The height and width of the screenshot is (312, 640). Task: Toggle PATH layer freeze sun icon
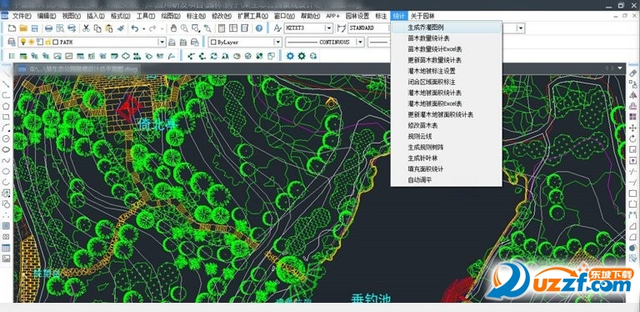pos(31,42)
